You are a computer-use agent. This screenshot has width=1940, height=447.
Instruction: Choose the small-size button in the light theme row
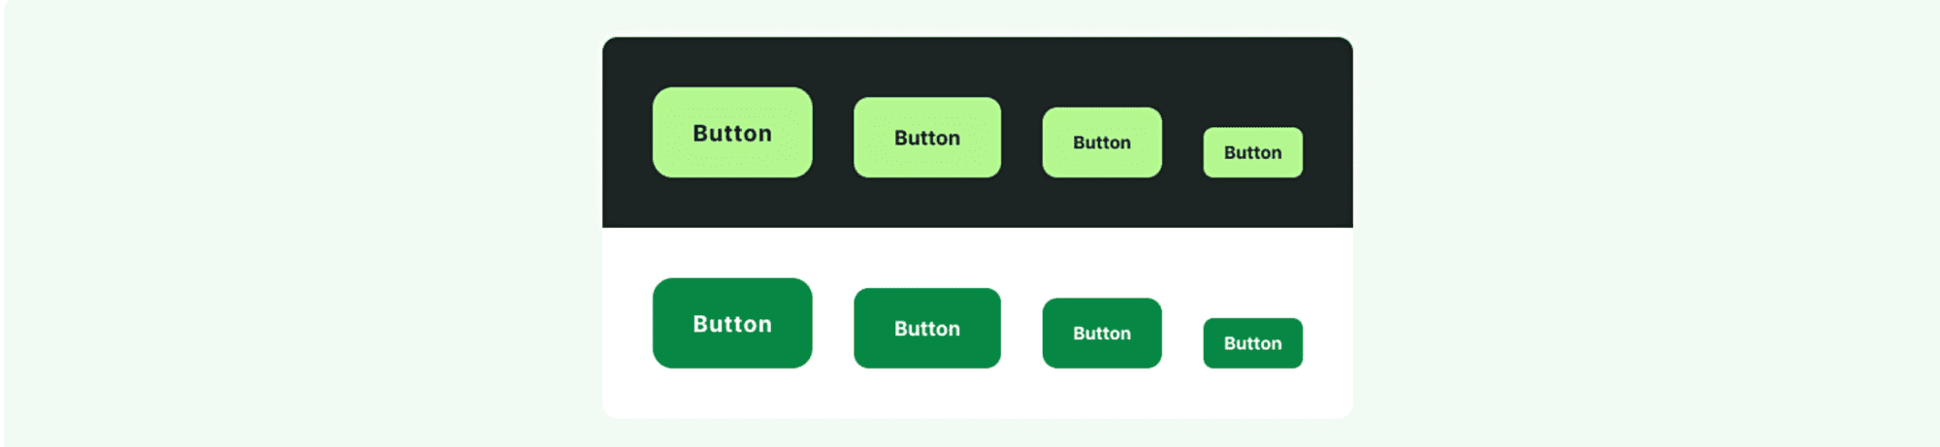coord(1253,343)
